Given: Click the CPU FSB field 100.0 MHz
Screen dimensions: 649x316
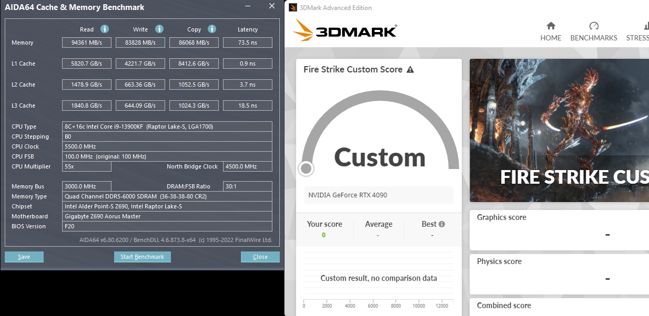Looking at the screenshot, I should (167, 156).
